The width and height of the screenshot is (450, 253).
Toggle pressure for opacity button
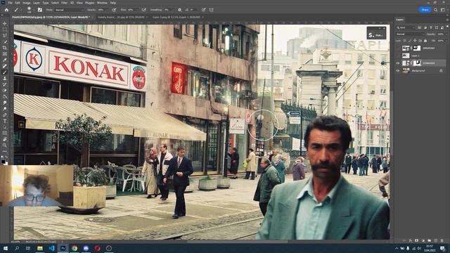(x=114, y=10)
